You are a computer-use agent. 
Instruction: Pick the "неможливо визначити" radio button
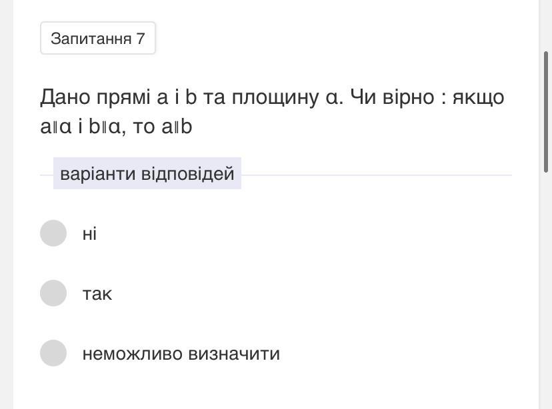[x=53, y=353]
